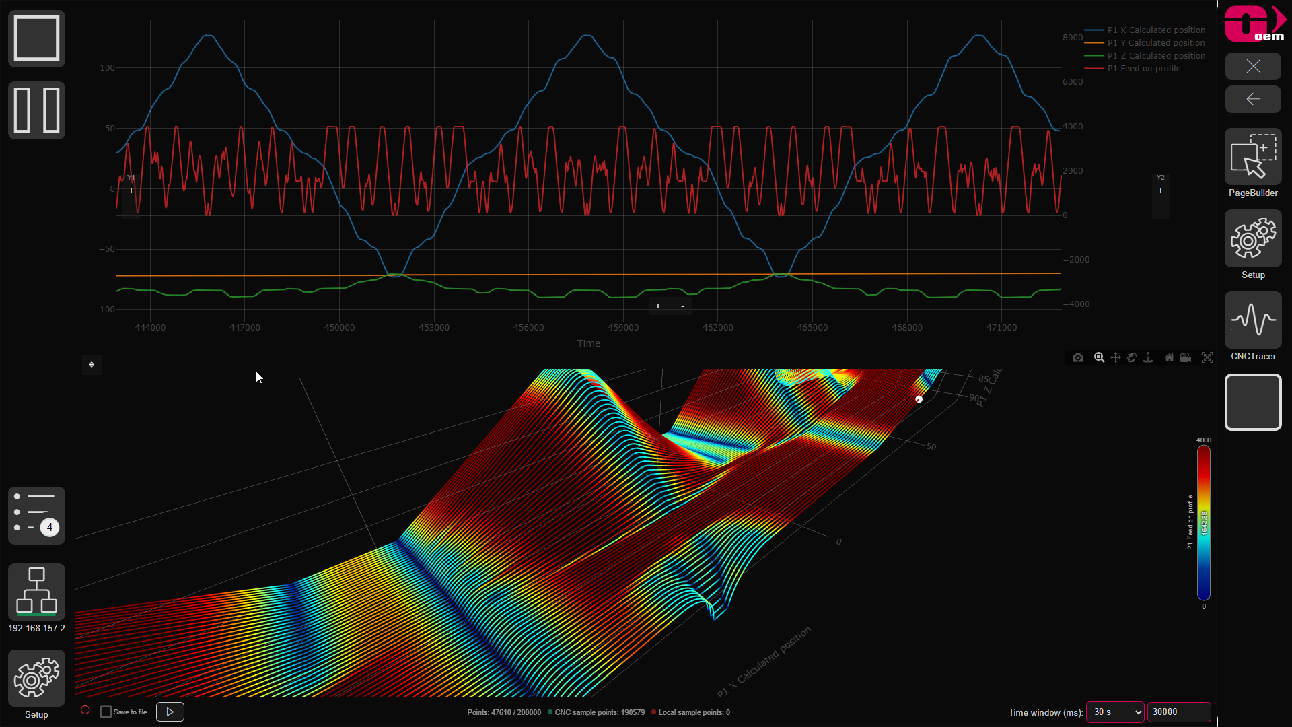Go back using the left arrow button
This screenshot has height=727, width=1292.
1253,99
